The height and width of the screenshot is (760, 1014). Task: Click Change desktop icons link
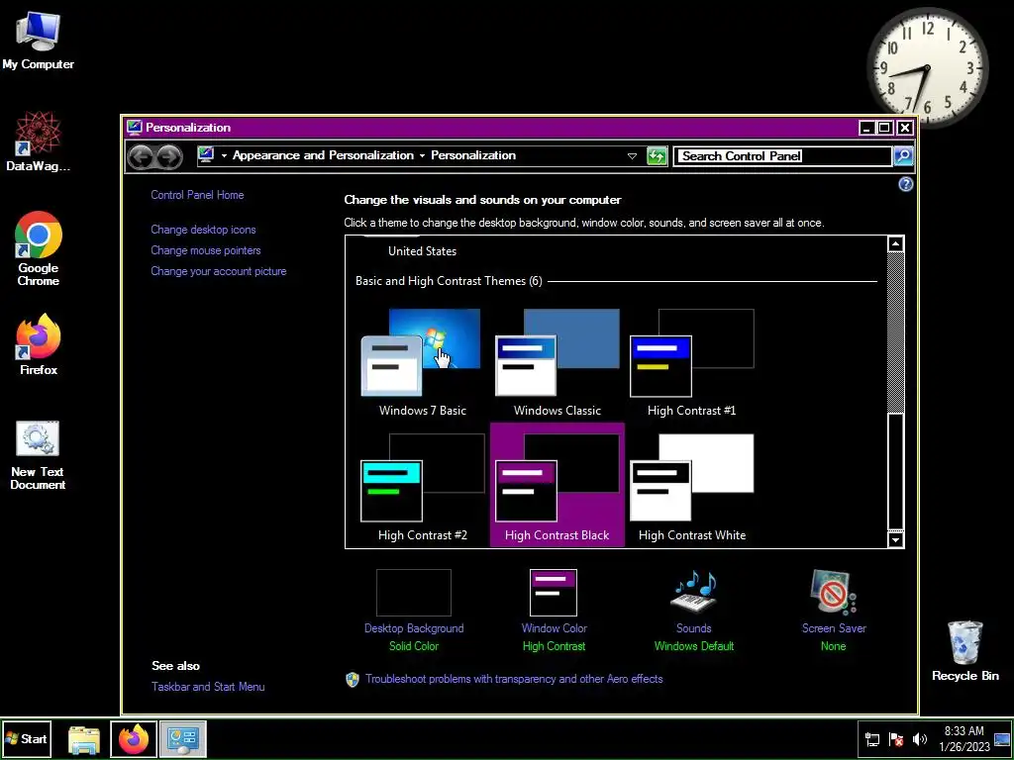[x=203, y=230]
